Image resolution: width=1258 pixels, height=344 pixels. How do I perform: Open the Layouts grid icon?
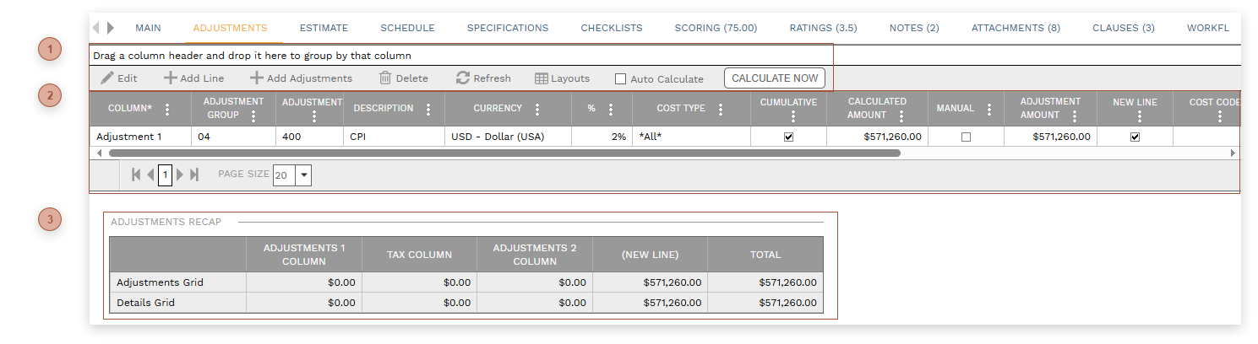(x=542, y=78)
